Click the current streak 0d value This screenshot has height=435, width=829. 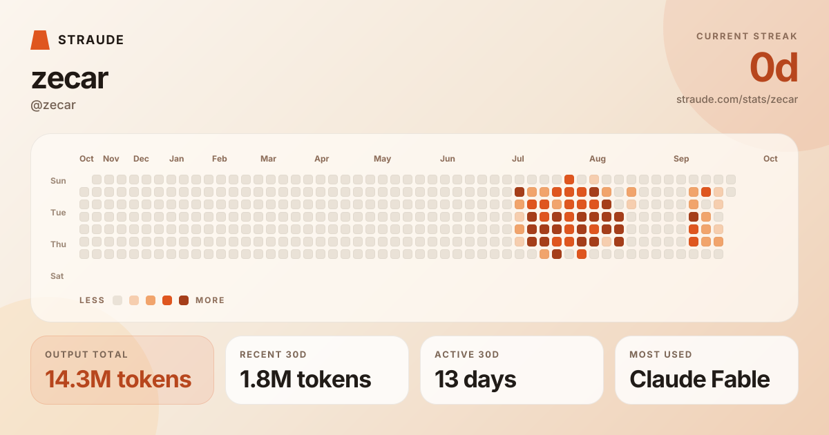pyautogui.click(x=774, y=68)
